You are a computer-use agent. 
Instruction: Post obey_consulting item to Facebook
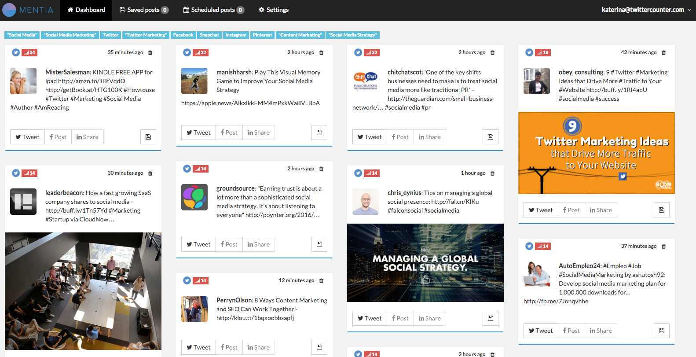point(571,210)
